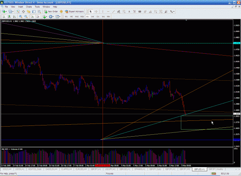Launch MetaEditor from the toolbar
241x176 pixels.
point(61,12)
